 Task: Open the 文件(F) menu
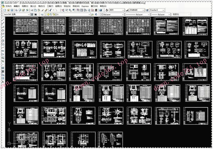[8, 6]
